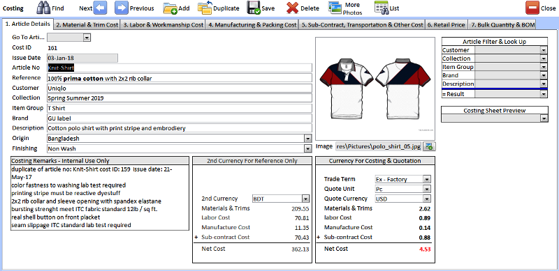Click the Brand field GU label
This screenshot has height=271, width=559.
pos(180,118)
